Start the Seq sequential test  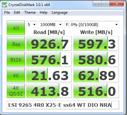click(x=16, y=43)
